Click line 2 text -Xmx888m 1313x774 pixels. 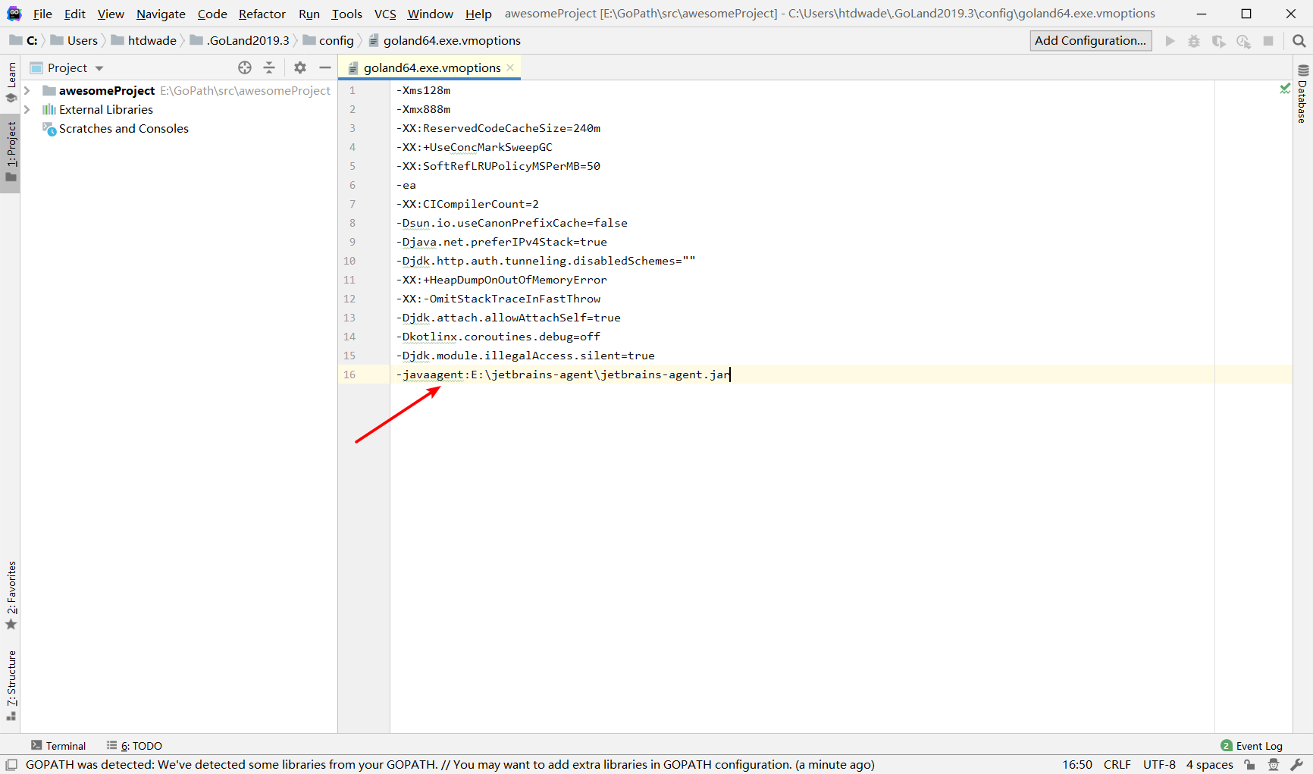[x=423, y=109]
